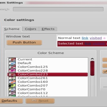
Task: Click the ColorCombo223 preview icon
Action: coord(12,74)
